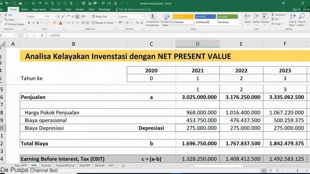Click the AutoSum button in Editing group

[x=279, y=14]
